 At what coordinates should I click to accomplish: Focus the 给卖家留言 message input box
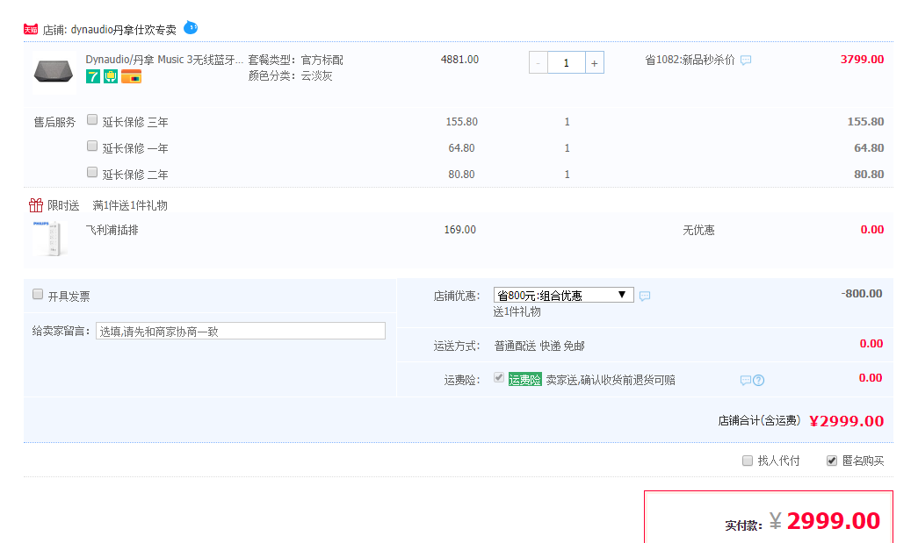pyautogui.click(x=241, y=332)
